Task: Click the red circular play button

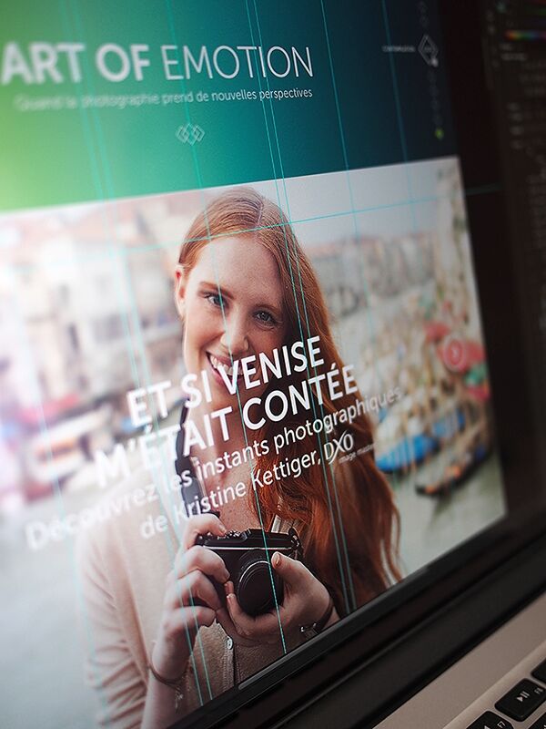Action: (x=453, y=354)
